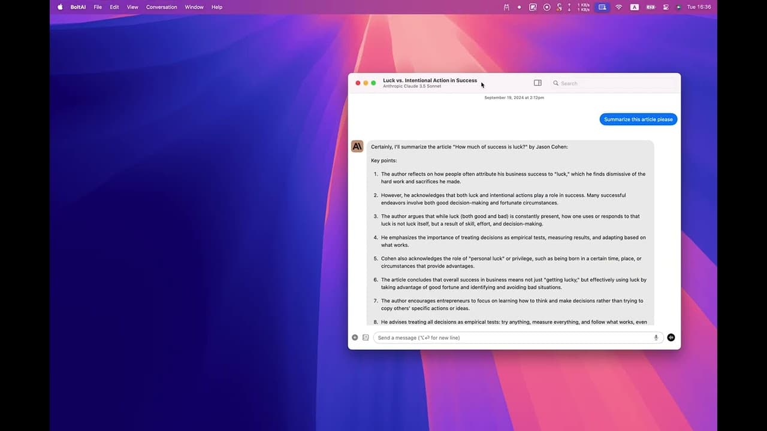Open the Conversation menu
The width and height of the screenshot is (767, 431).
(162, 7)
